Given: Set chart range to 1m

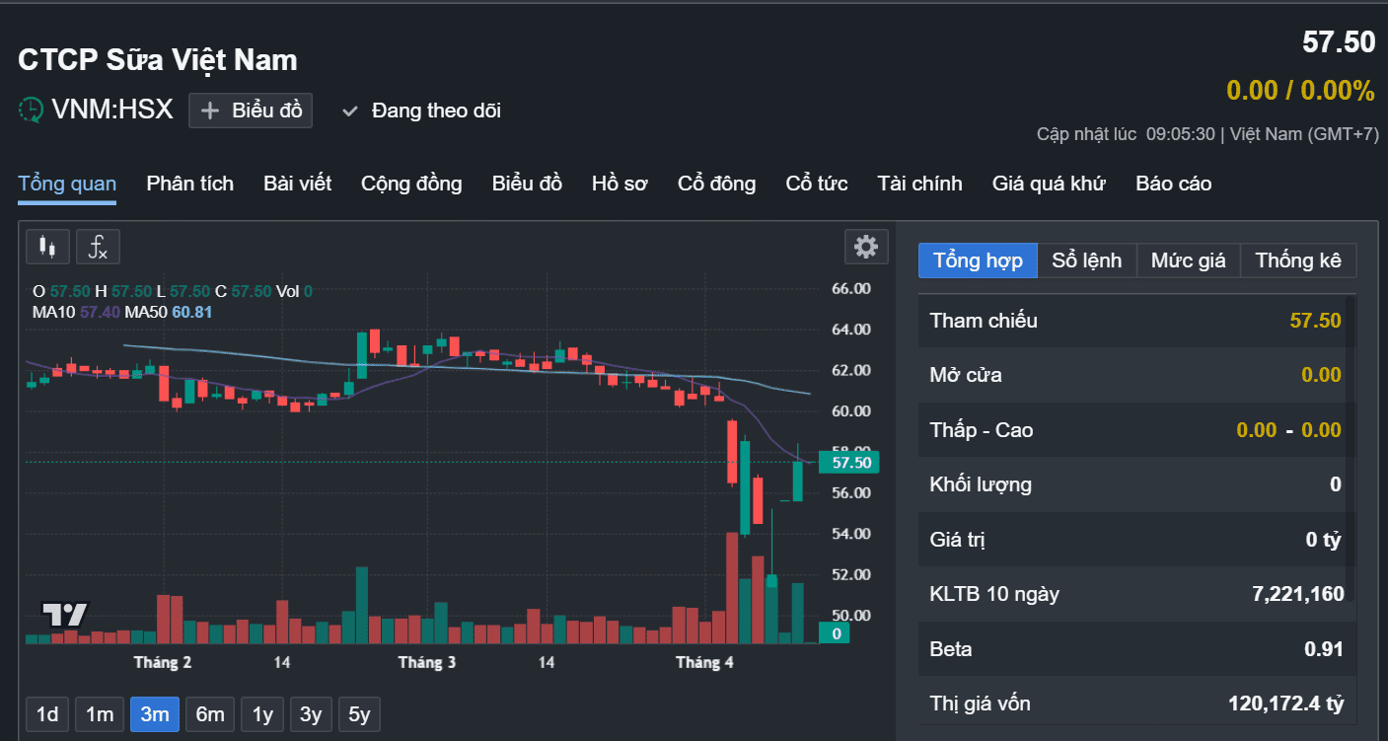Looking at the screenshot, I should 100,714.
